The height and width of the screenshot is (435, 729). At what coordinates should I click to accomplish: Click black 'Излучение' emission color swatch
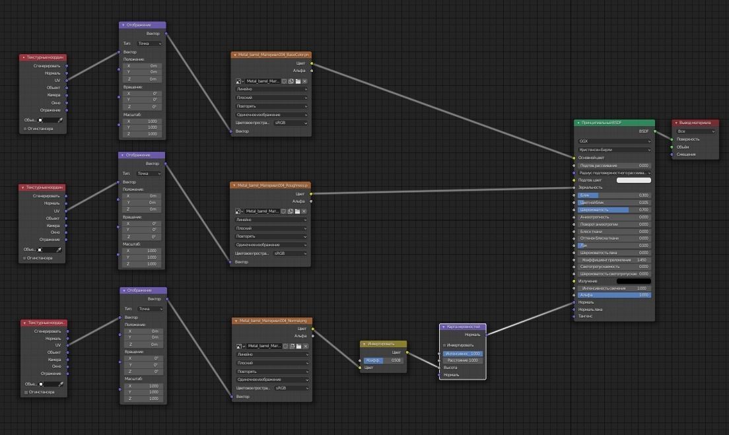(633, 281)
